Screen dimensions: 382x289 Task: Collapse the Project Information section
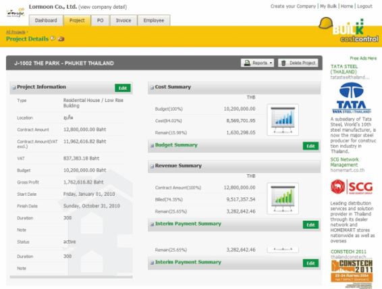(14, 88)
